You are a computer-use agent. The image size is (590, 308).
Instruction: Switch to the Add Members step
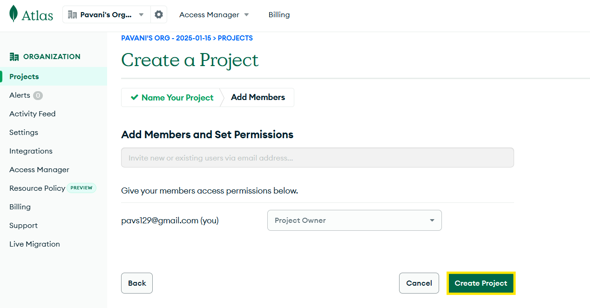pyautogui.click(x=258, y=97)
